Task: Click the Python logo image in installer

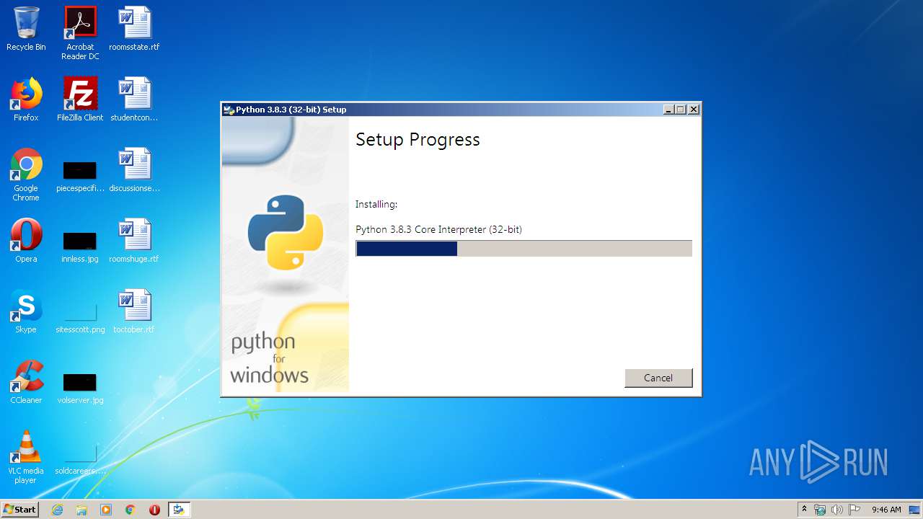Action: [x=286, y=232]
